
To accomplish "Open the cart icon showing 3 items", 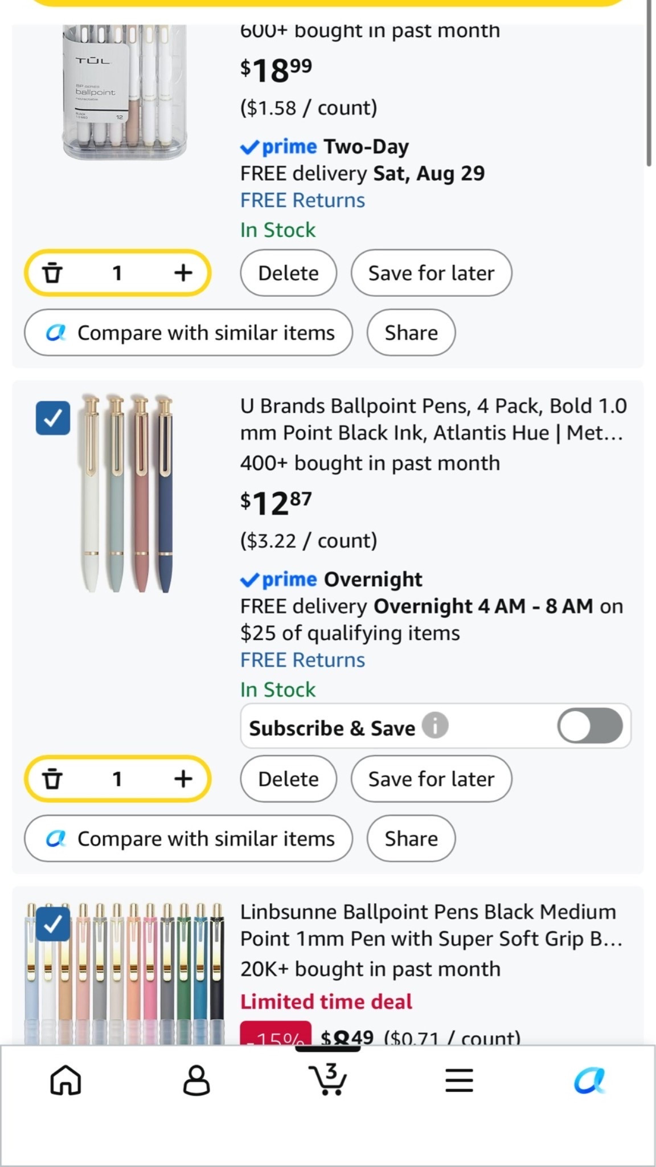I will point(328,1079).
